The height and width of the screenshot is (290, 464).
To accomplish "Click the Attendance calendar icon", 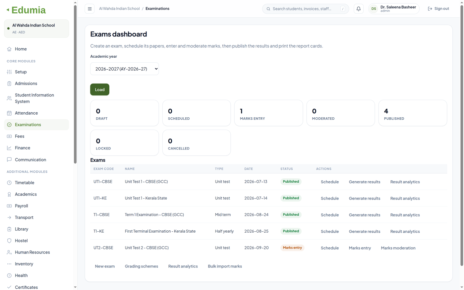I will coord(9,113).
